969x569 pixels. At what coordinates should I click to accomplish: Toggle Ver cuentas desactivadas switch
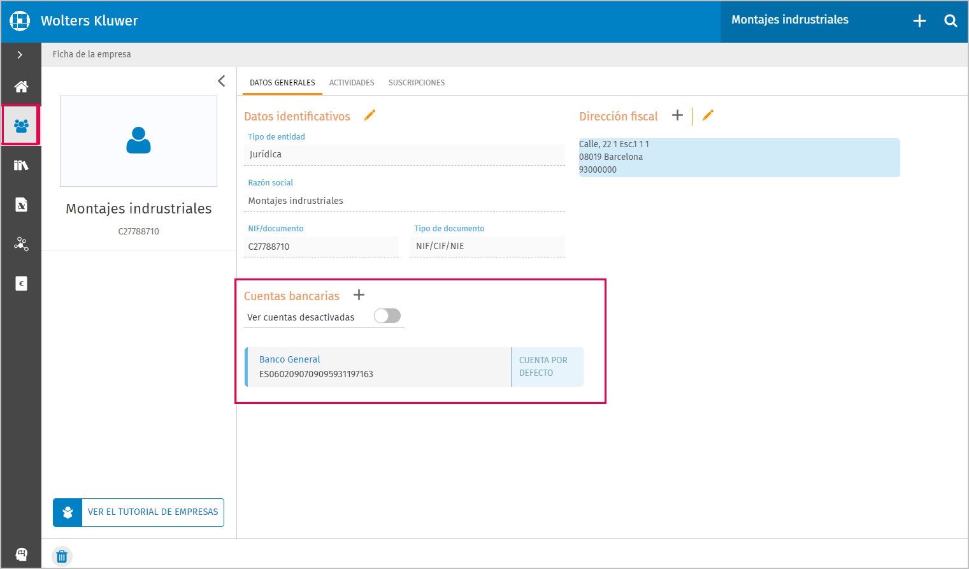[387, 316]
